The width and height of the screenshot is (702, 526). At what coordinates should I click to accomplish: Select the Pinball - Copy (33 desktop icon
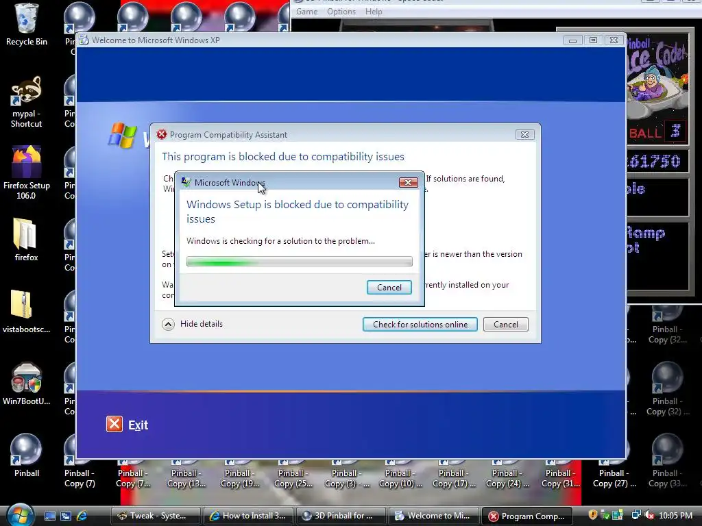point(667,461)
